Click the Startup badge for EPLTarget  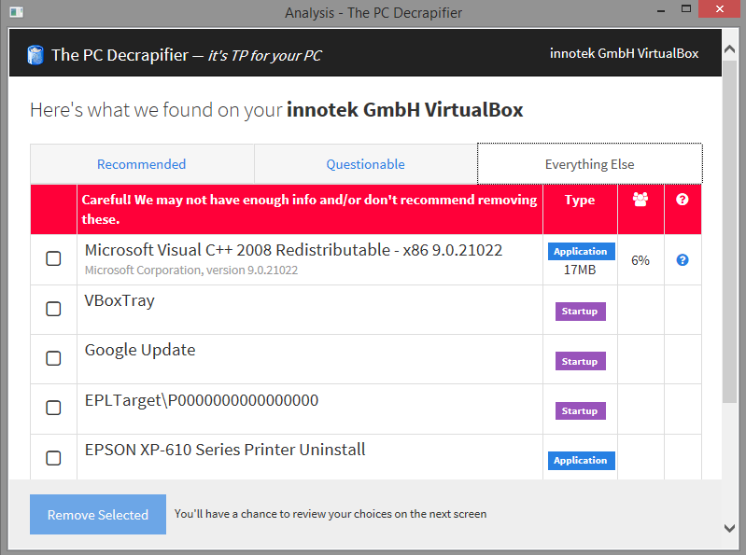(581, 410)
